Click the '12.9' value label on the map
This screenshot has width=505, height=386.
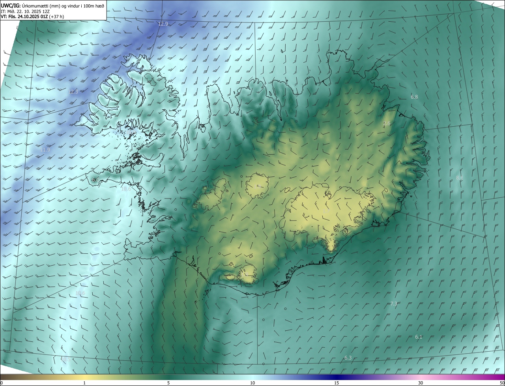coord(163,24)
